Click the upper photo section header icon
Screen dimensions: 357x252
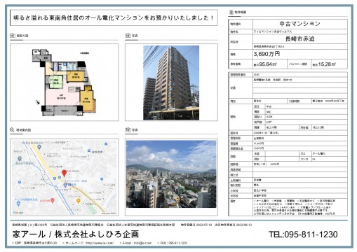128,36
